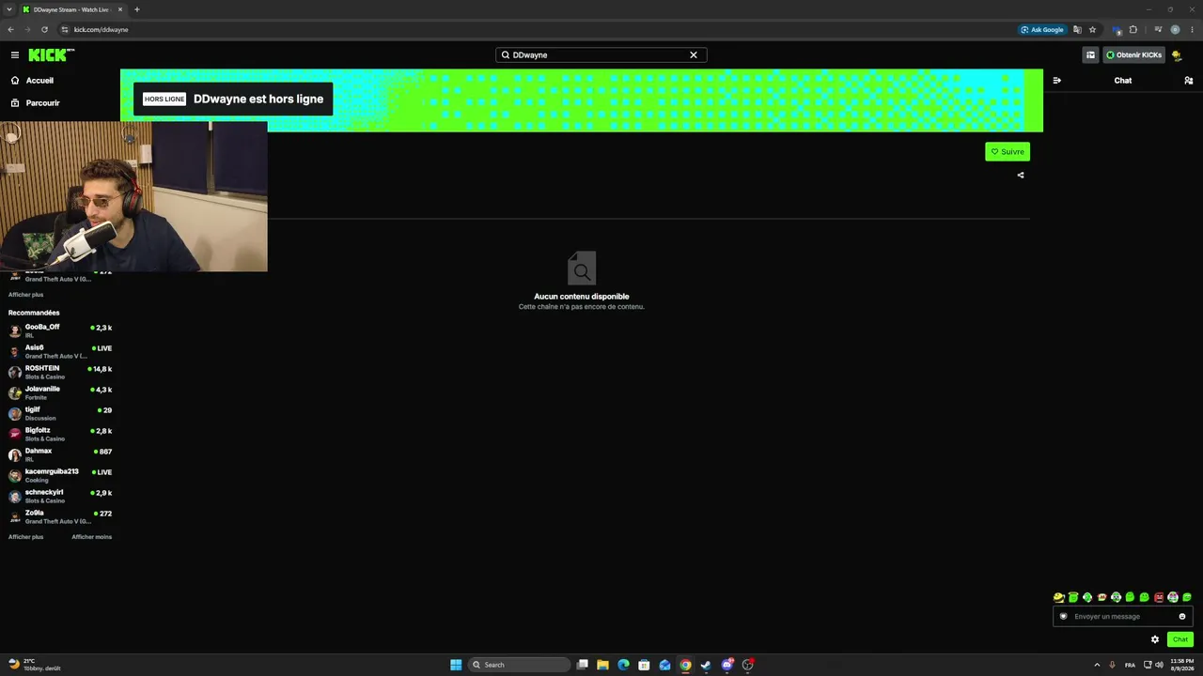Open chat settings gear
Viewport: 1203px width, 676px height.
1155,639
